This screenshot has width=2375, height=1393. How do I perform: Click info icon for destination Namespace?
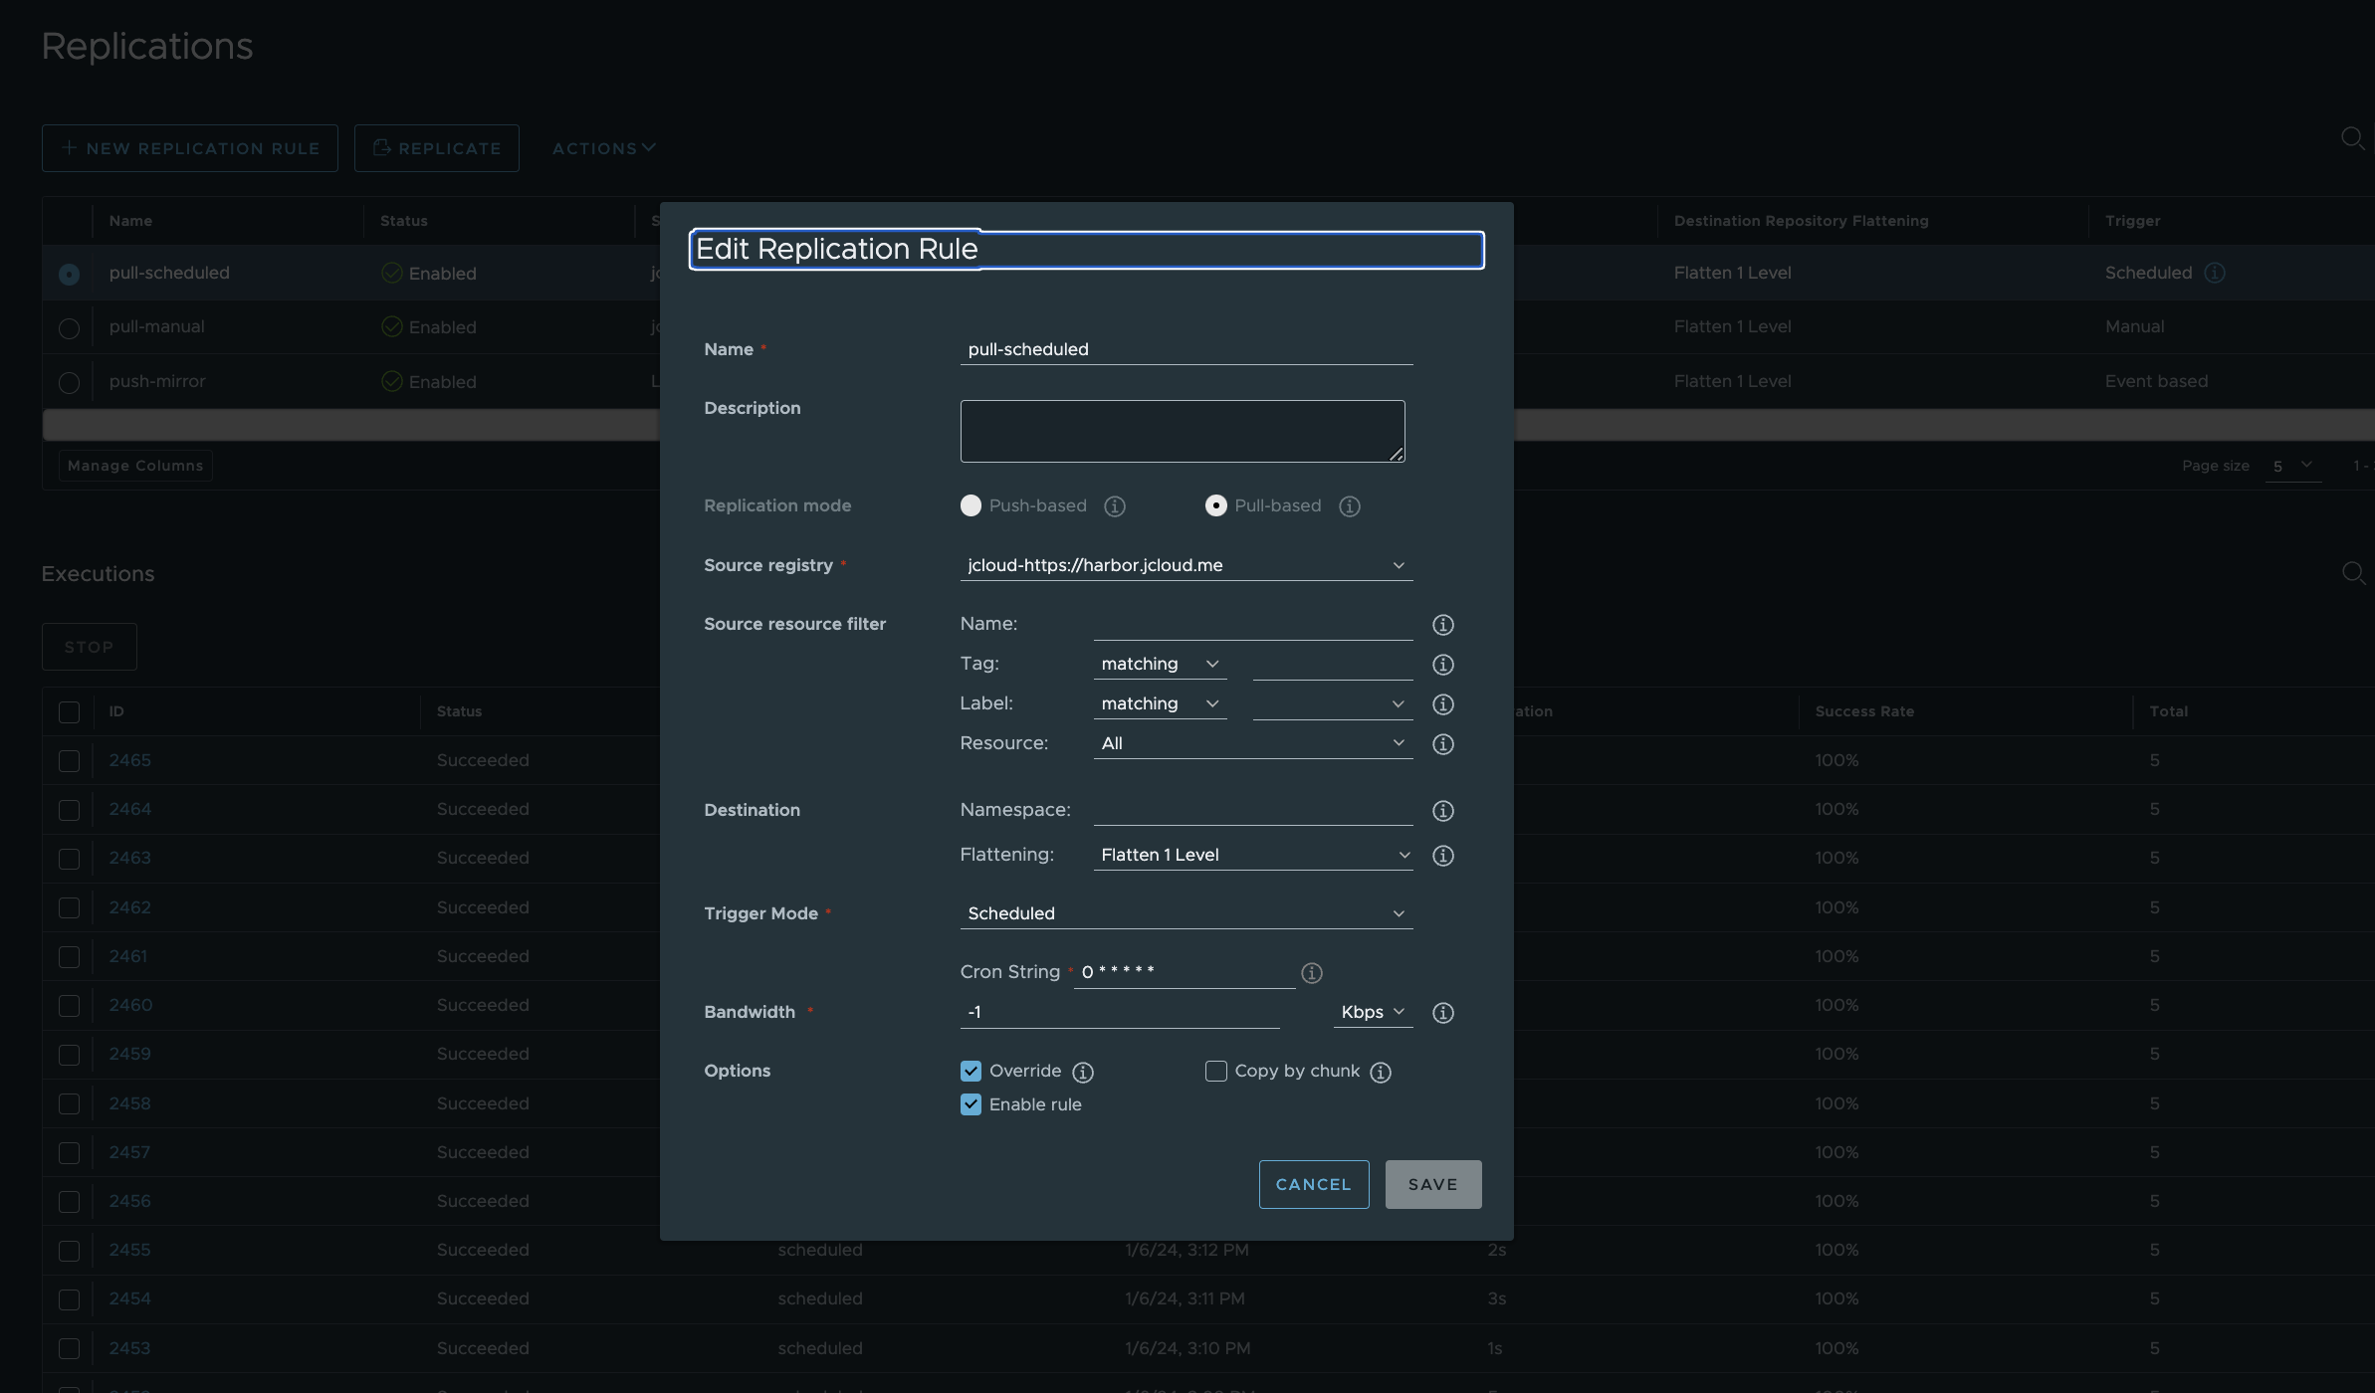click(1442, 811)
